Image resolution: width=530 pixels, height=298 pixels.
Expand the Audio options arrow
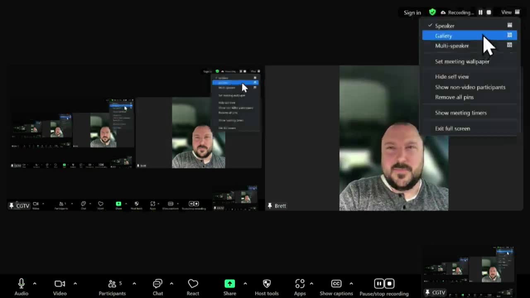(x=34, y=284)
